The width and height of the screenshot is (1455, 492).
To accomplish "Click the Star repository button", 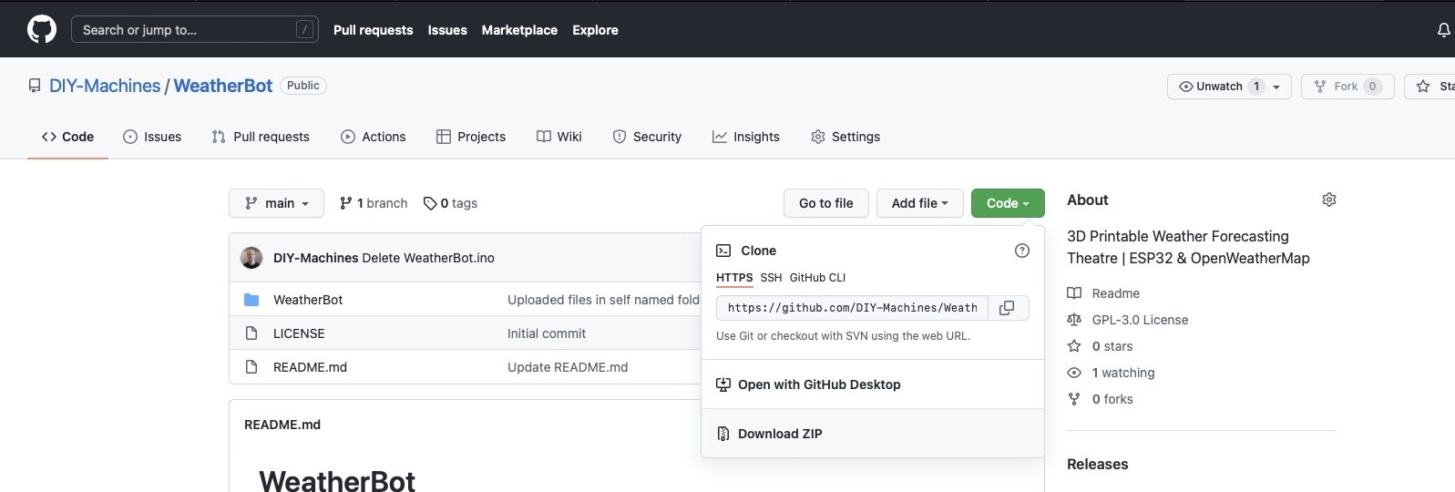I will point(1431,87).
